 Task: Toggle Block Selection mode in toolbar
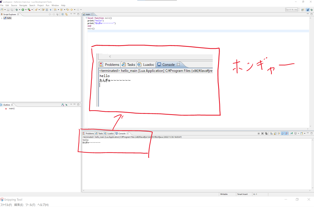47,9
